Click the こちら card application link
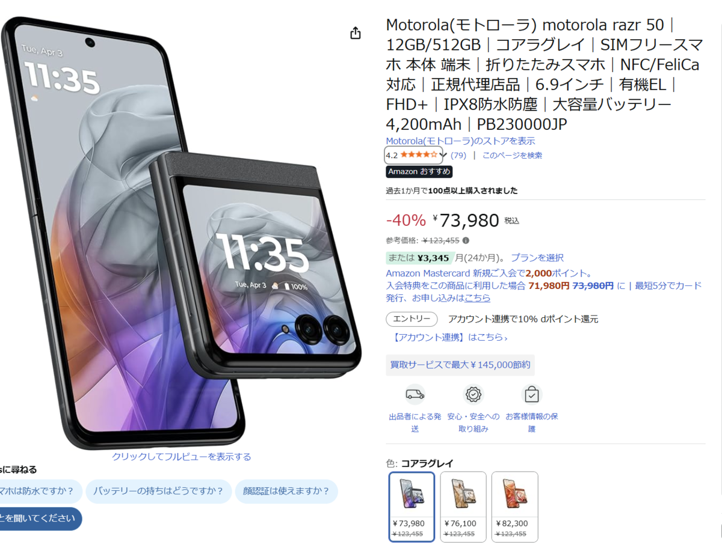Viewport: 722px width, 548px height. click(x=477, y=298)
